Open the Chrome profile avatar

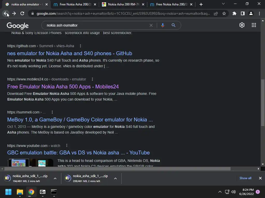[251, 13]
